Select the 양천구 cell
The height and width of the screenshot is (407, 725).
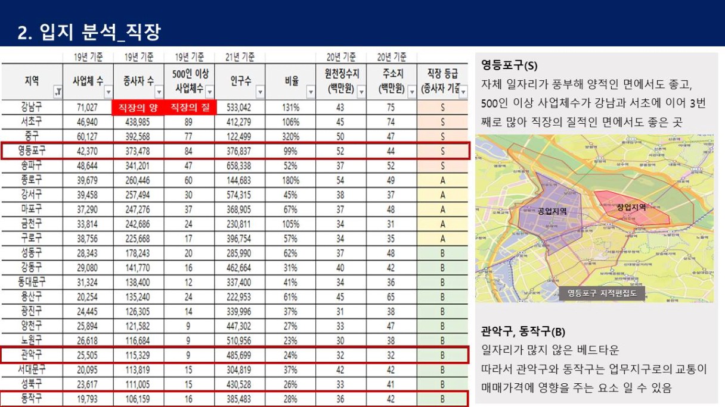tap(31, 325)
